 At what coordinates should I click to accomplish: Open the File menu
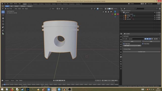[5, 4]
